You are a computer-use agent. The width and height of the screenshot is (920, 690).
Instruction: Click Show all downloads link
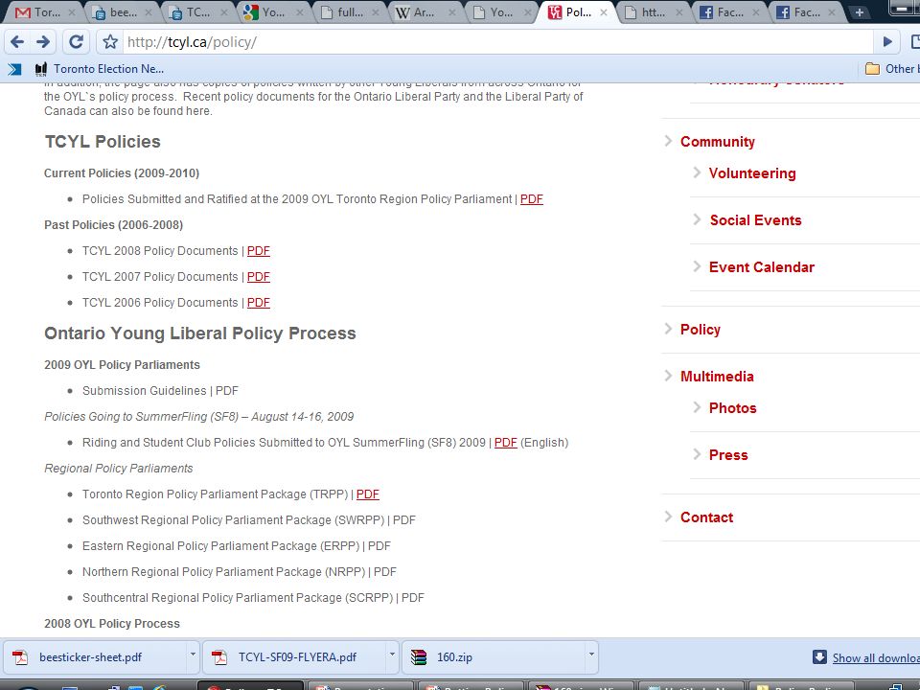876,657
